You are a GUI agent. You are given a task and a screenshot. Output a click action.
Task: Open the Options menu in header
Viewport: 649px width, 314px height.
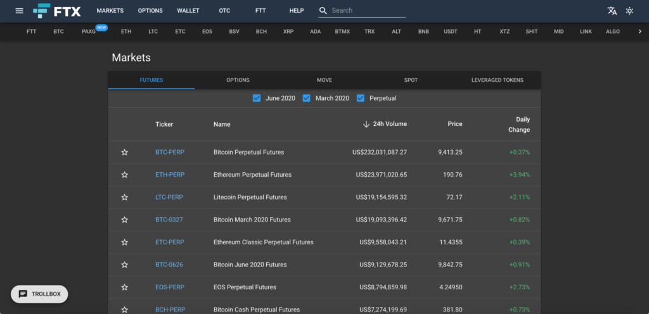point(150,11)
